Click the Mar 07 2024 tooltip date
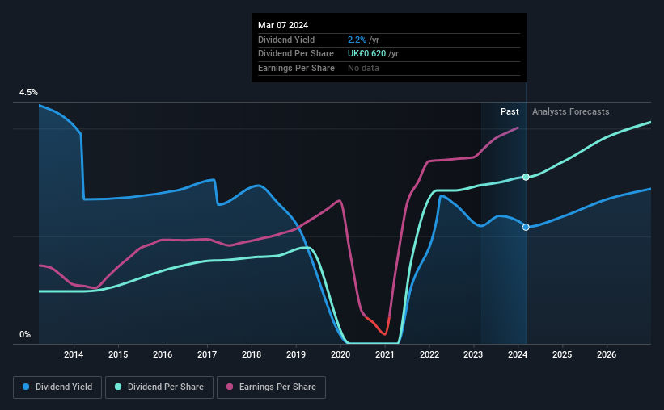This screenshot has width=664, height=410. 283,25
